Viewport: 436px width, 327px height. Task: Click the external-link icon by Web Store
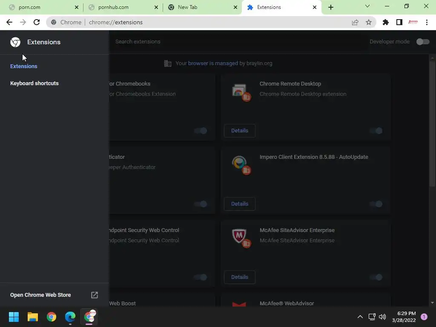pyautogui.click(x=95, y=295)
